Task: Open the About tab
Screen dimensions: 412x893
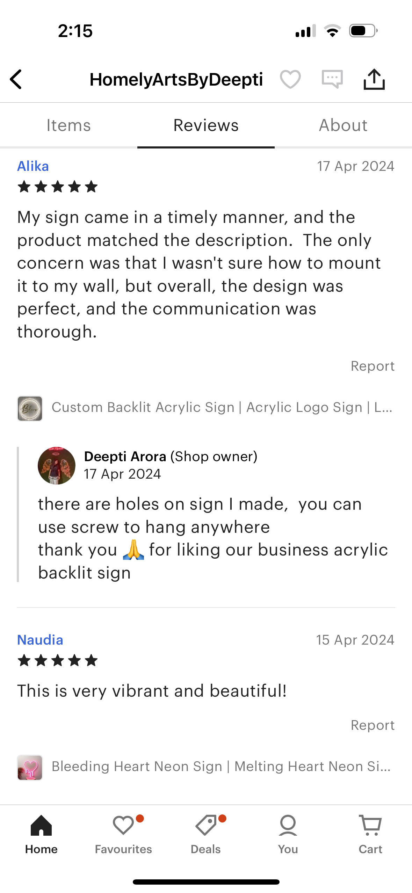Action: pos(343,125)
